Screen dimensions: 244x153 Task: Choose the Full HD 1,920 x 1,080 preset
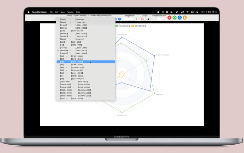coord(86,48)
